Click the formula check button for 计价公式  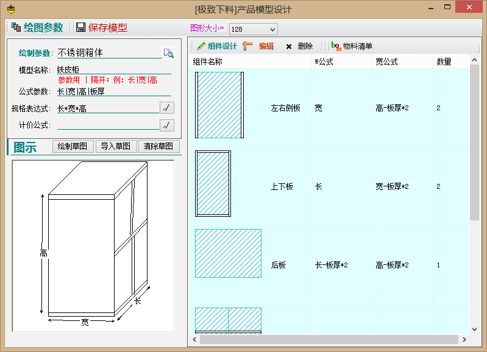167,125
